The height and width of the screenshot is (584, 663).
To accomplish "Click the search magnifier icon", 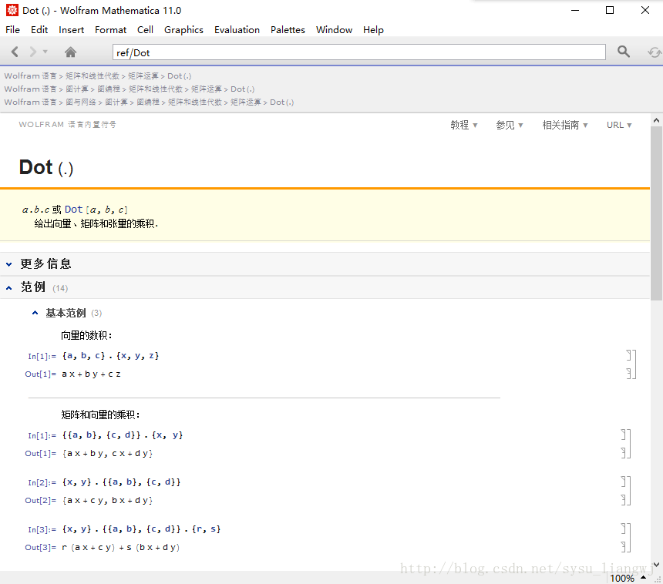I will [623, 52].
